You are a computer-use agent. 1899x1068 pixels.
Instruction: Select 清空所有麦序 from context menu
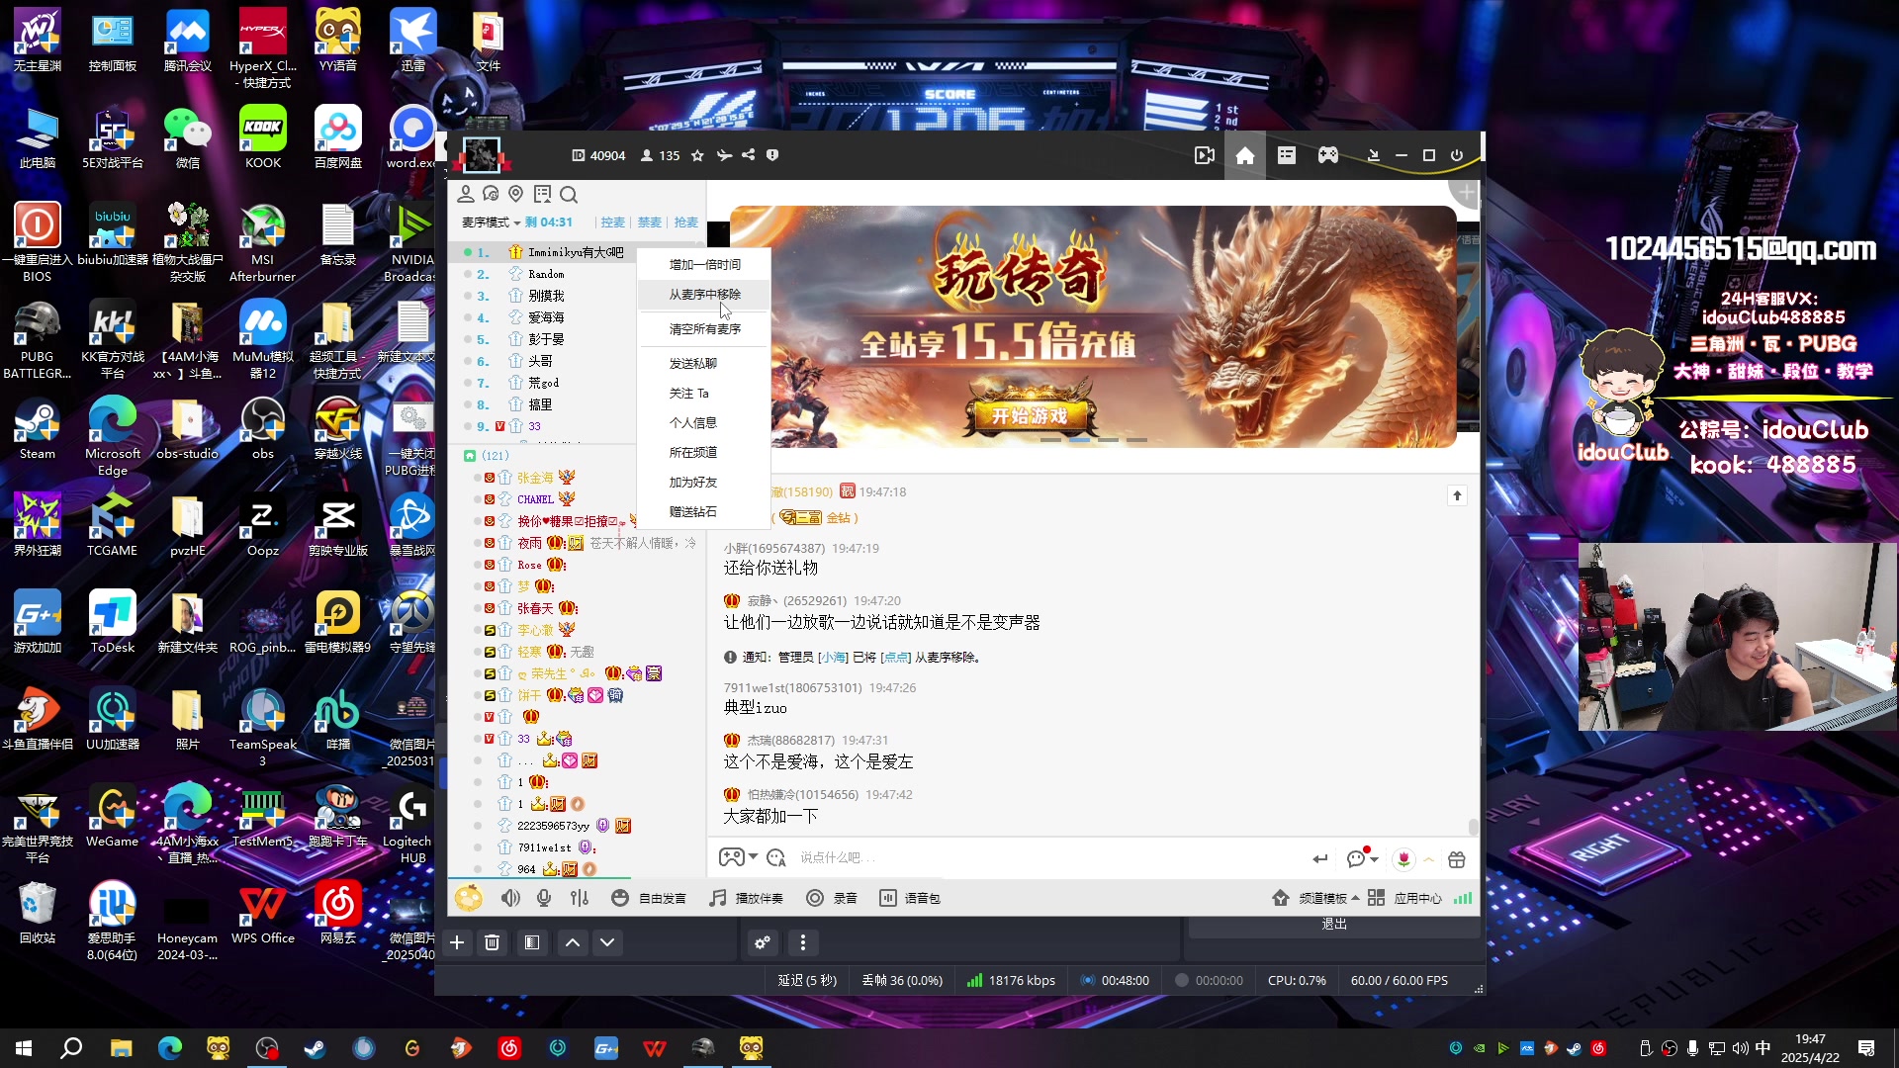click(x=704, y=328)
